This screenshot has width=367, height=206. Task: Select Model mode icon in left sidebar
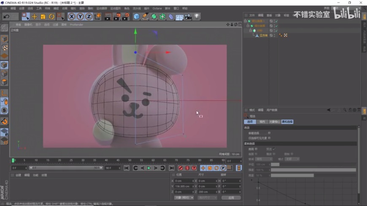4,39
